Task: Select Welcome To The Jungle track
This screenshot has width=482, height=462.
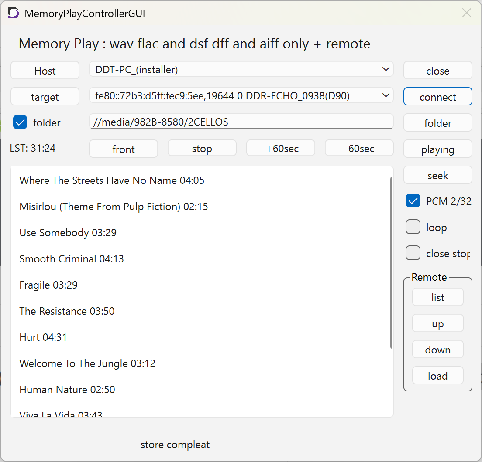Action: 87,363
